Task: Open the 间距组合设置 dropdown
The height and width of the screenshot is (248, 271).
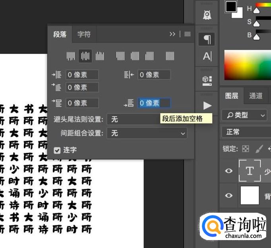Action: click(147, 133)
